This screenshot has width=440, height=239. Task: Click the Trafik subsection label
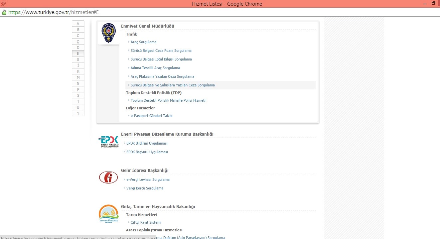click(131, 34)
